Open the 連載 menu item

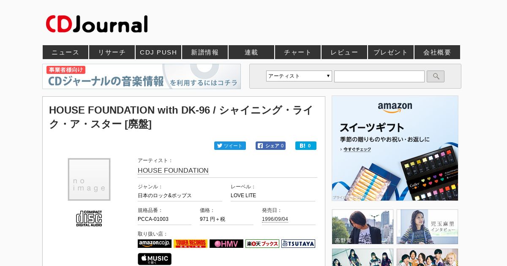coord(251,52)
